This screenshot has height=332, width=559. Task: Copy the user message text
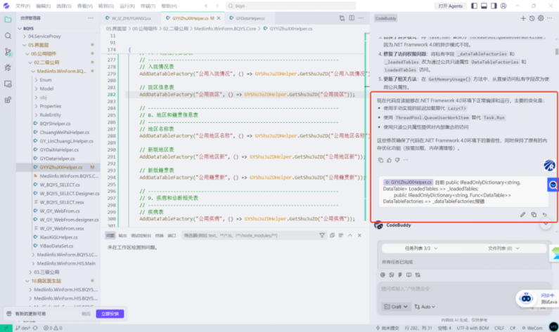pos(534,215)
